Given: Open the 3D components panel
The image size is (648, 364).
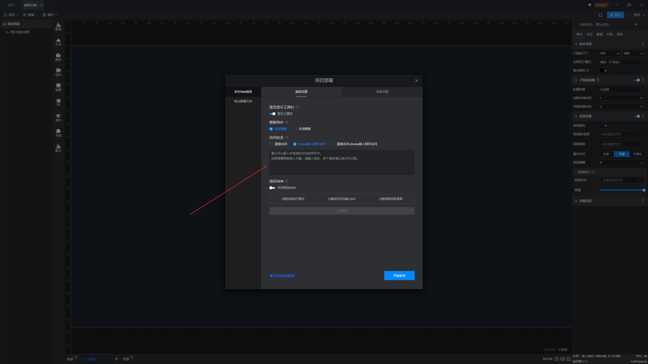Looking at the screenshot, I should tap(58, 102).
